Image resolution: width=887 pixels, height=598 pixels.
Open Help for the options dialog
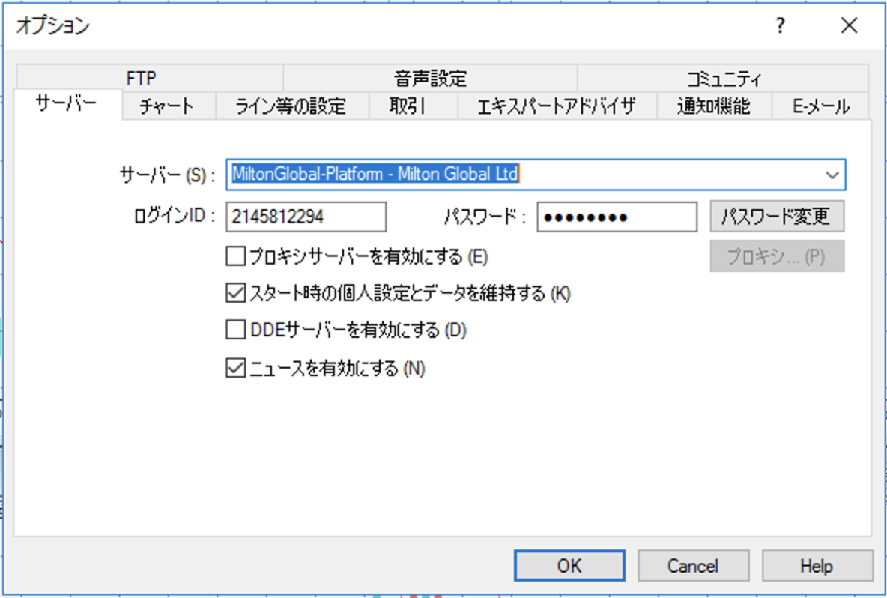point(817,565)
